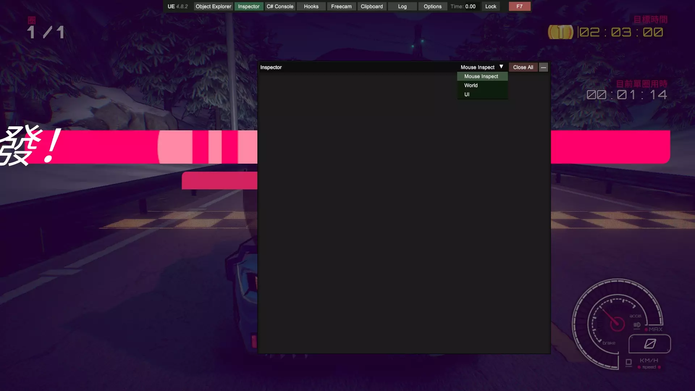Show the Log panel
The image size is (695, 391).
(402, 7)
